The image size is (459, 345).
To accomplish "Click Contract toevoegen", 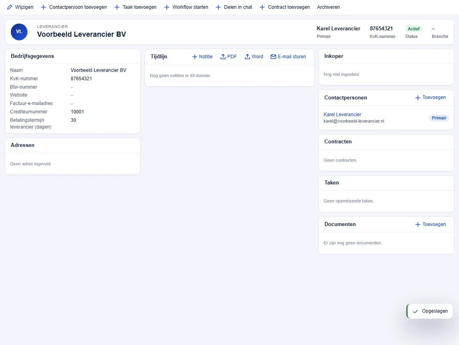I will click(x=285, y=7).
